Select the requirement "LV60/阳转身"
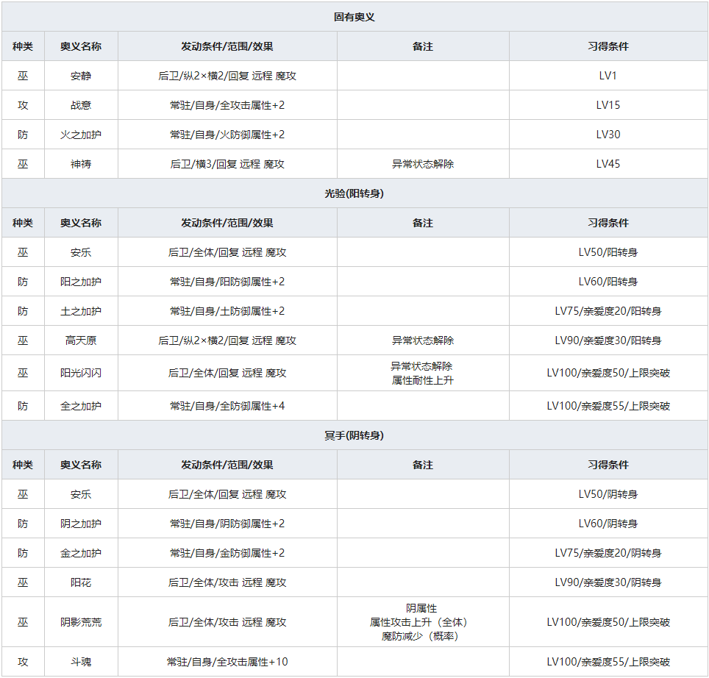Screen dimensions: 709x678 (x=608, y=282)
